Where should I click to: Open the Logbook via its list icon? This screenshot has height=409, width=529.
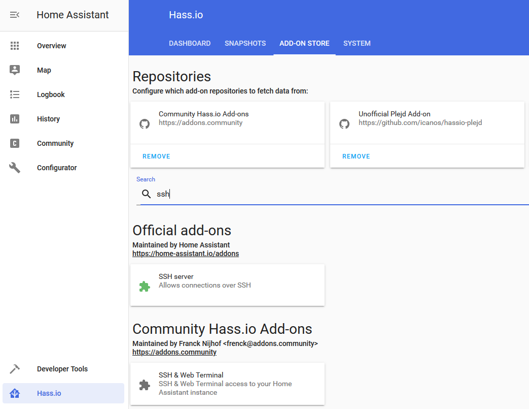coord(15,95)
